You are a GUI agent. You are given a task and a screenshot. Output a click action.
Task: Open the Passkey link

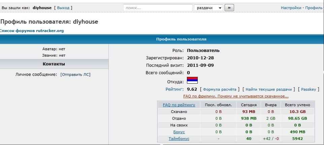(309, 89)
